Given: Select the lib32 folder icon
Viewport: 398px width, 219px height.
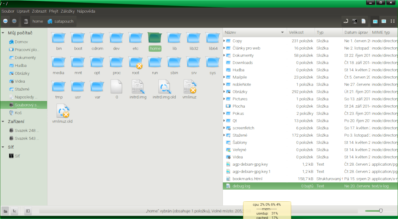Looking at the screenshot, I should (194, 38).
